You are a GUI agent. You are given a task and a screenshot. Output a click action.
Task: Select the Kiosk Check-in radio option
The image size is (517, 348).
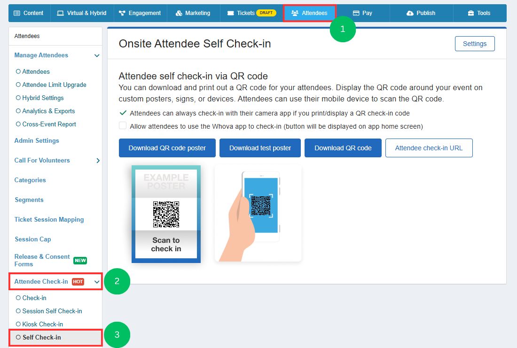[18, 324]
